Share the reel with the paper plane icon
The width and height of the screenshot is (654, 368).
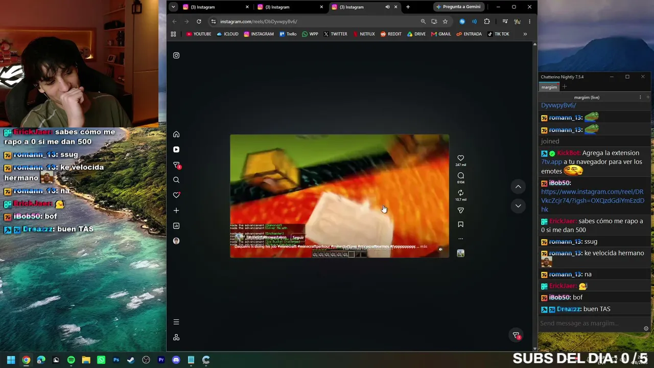click(460, 211)
